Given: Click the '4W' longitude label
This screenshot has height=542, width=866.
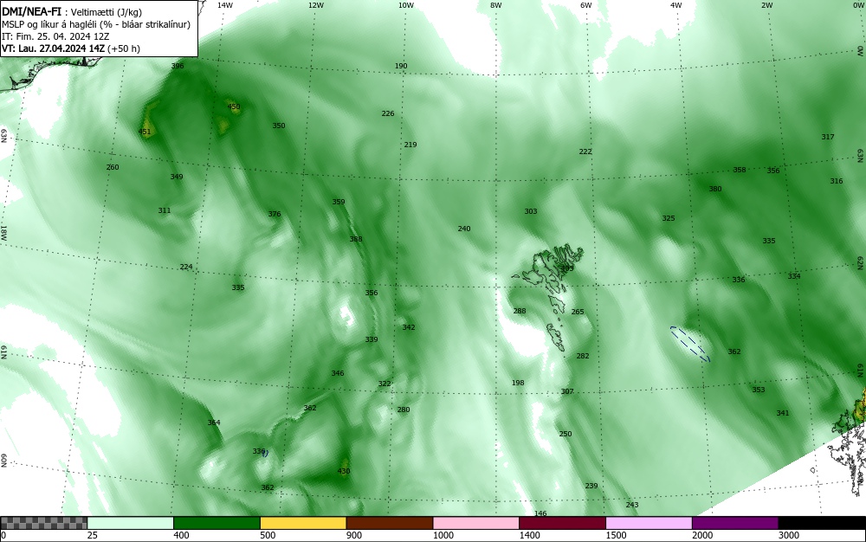Looking at the screenshot, I should (676, 5).
